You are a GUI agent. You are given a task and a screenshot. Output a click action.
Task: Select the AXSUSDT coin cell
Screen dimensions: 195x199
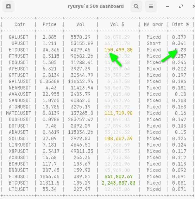tap(19, 158)
